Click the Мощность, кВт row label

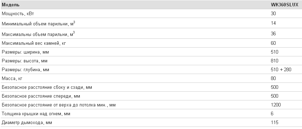pyautogui.click(x=18, y=14)
